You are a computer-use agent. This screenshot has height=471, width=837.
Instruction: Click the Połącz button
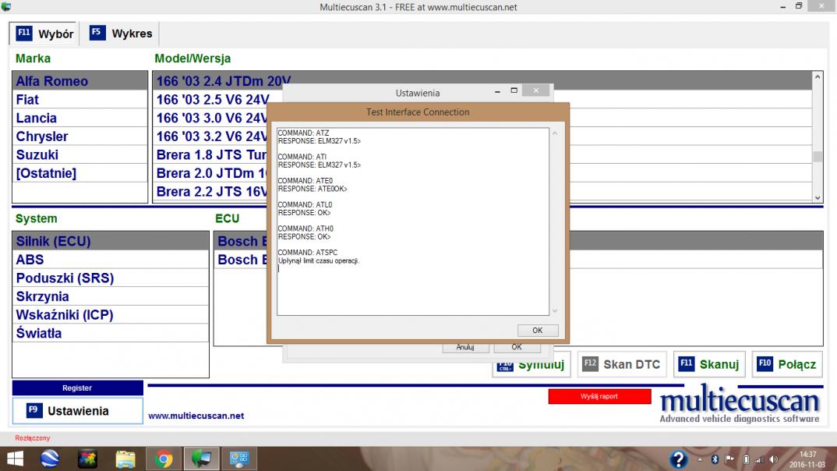coord(787,364)
